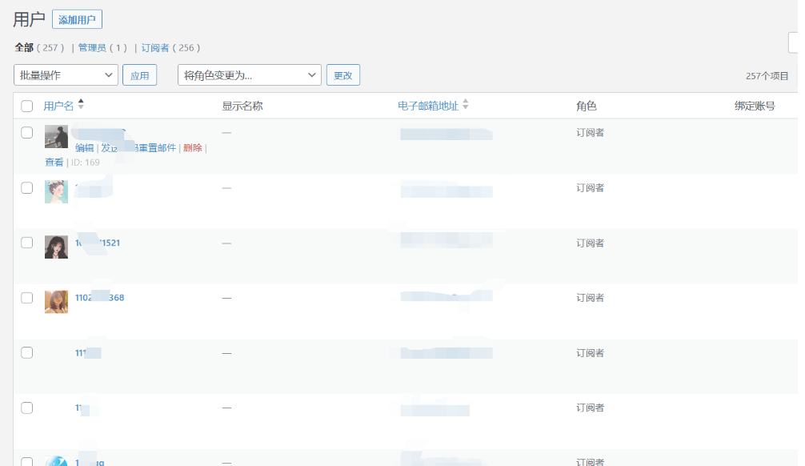805x466 pixels.
Task: Click the sort arrows beside 用户名 header
Action: [x=81, y=105]
